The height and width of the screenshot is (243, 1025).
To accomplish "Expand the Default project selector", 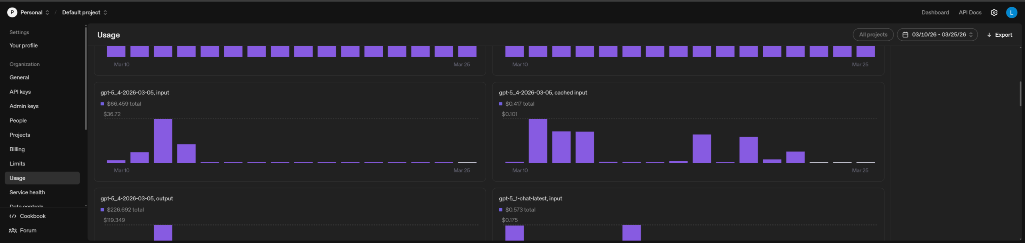I will click(84, 12).
